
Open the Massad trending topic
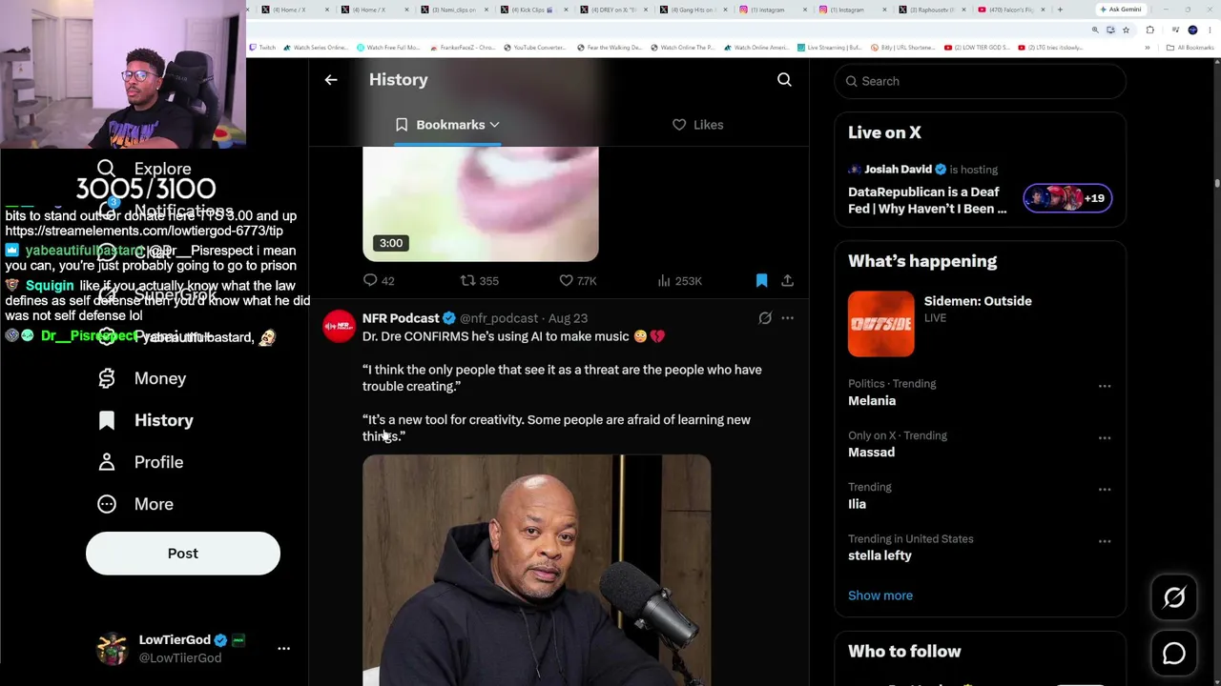[871, 453]
